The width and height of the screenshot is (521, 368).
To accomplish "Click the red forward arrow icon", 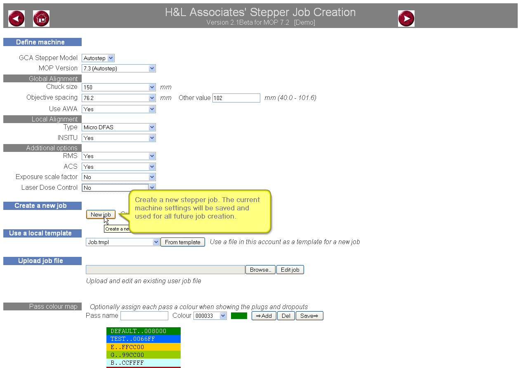I will [x=406, y=19].
